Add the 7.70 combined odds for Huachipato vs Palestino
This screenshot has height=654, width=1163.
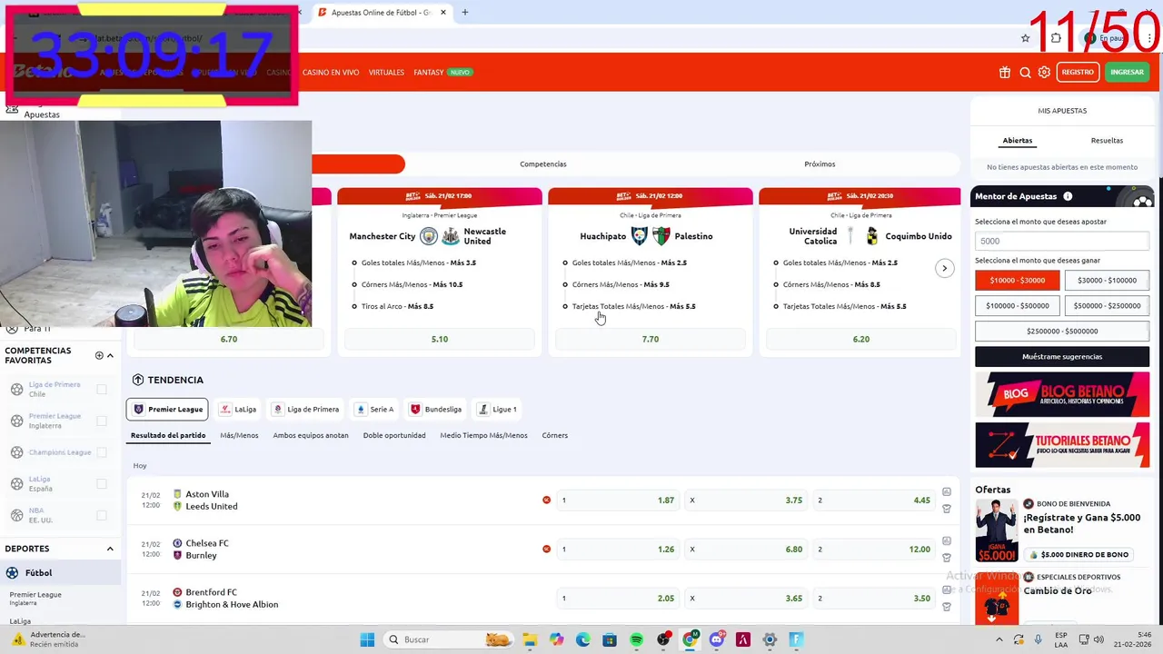[651, 339]
